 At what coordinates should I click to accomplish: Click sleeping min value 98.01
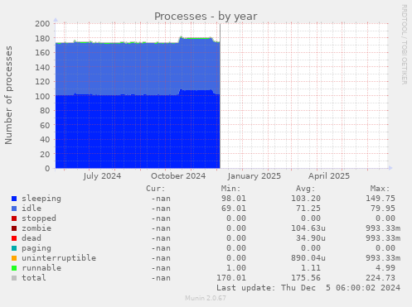tap(234, 199)
